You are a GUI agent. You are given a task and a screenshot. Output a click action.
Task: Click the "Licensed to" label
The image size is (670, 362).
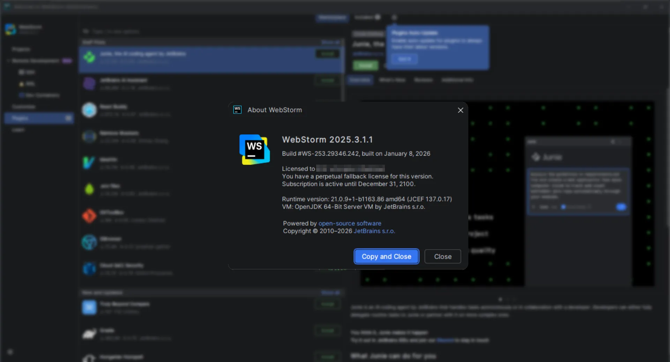298,169
